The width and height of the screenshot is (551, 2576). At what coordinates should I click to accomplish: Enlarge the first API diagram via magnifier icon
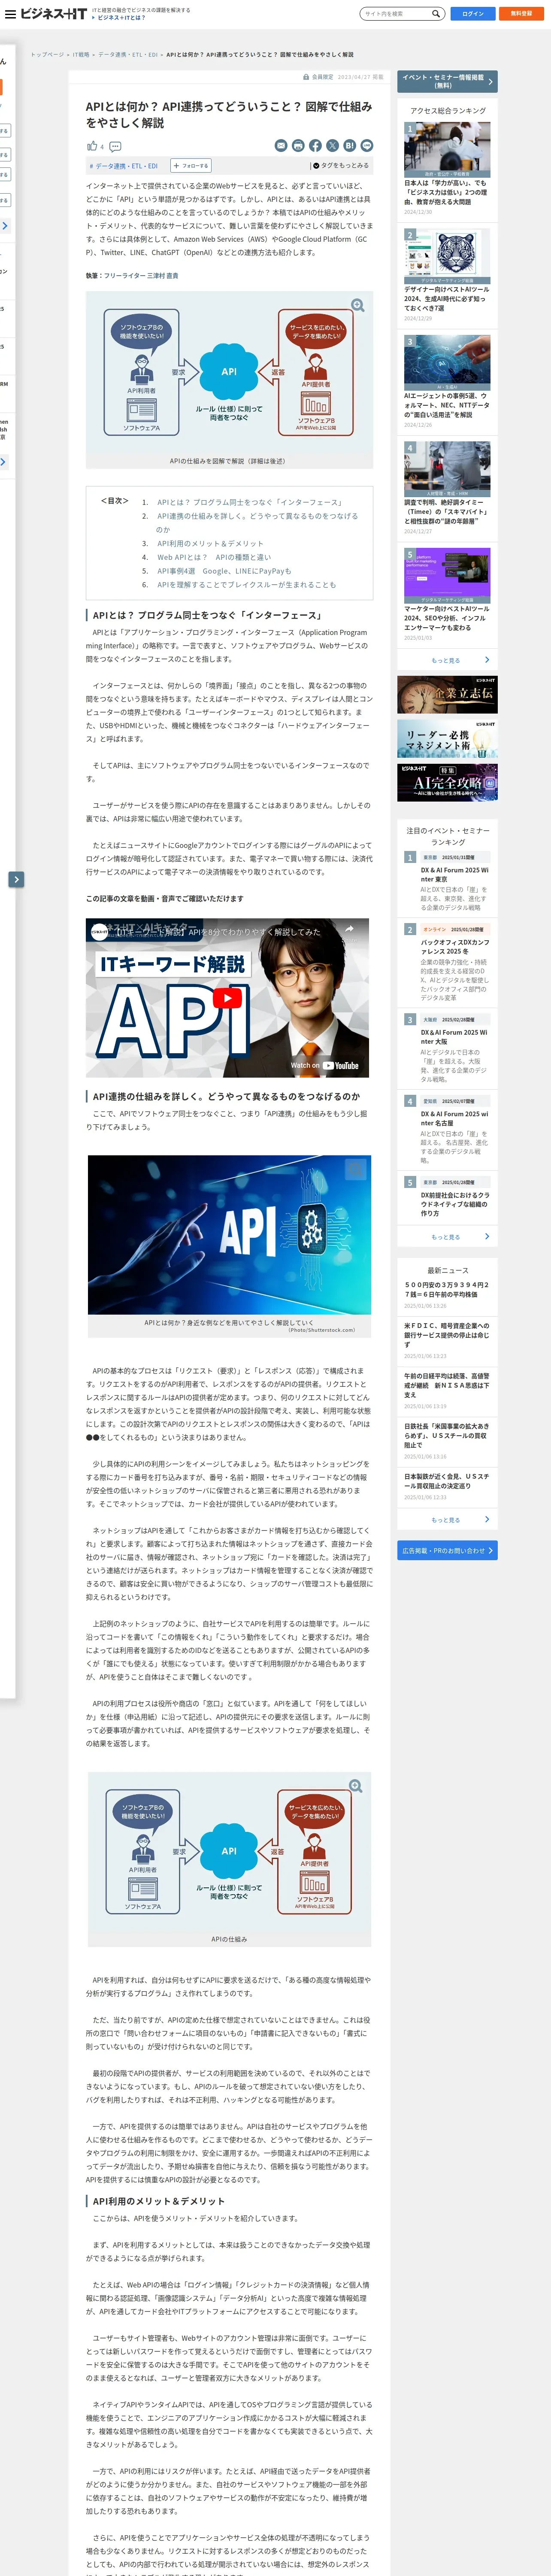tap(357, 305)
